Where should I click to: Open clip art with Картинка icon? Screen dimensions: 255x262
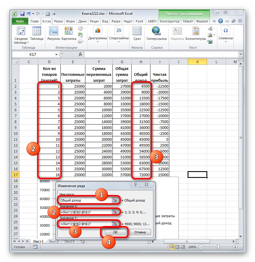coord(69,31)
